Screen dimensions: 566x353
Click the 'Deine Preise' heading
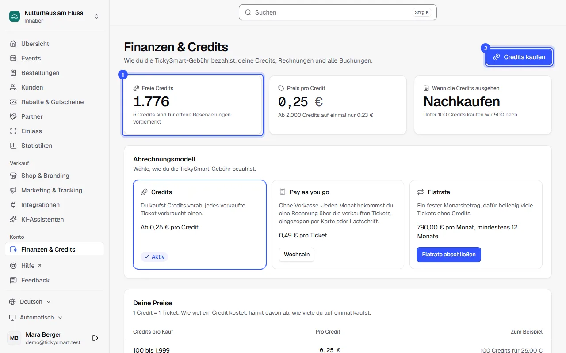click(153, 303)
